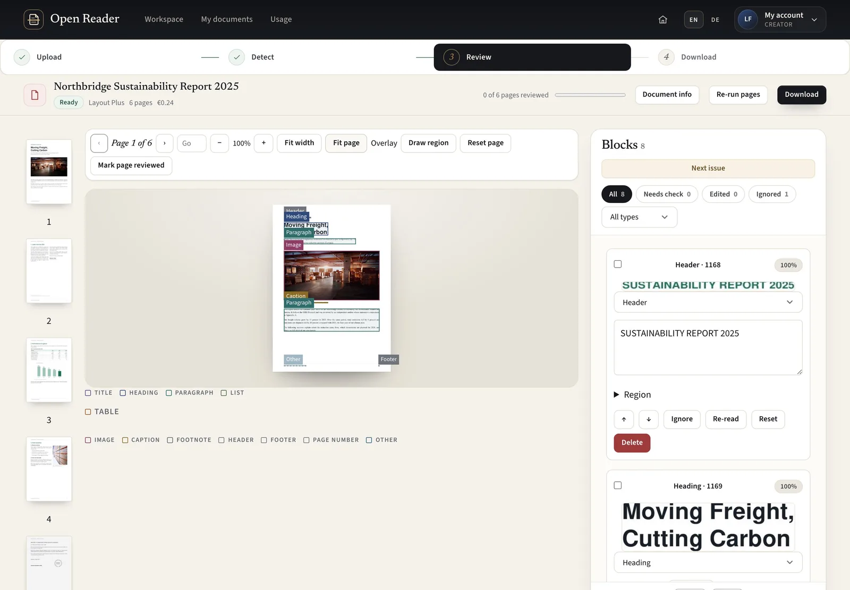Zoom in with the plus button

263,143
